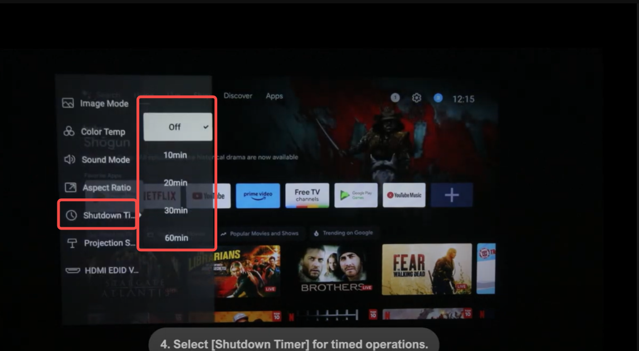Switch to the Discover tab
Image resolution: width=639 pixels, height=351 pixels.
click(x=238, y=96)
